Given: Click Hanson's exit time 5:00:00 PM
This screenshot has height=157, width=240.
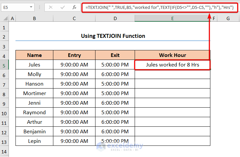Looking at the screenshot, I should [x=115, y=84].
